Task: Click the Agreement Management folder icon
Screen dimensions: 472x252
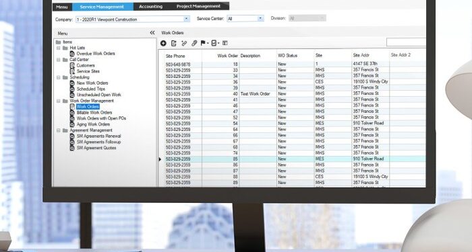Action: tap(65, 130)
